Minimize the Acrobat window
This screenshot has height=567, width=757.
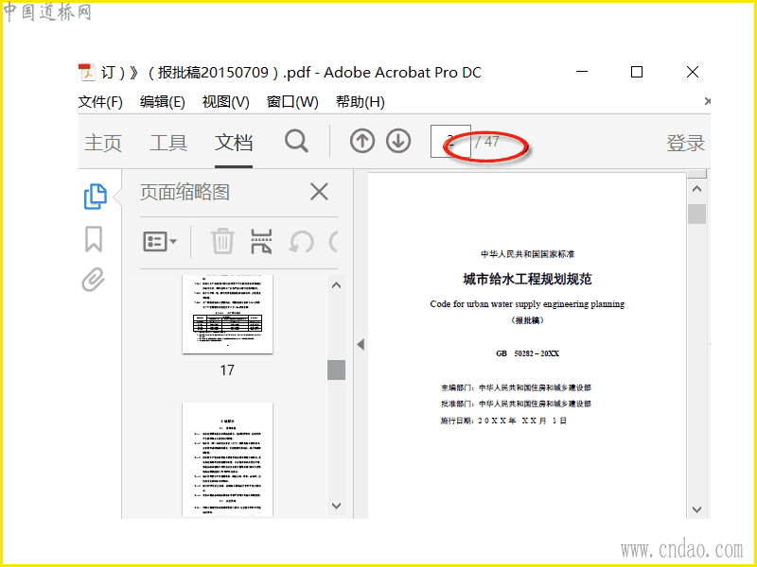click(x=582, y=72)
